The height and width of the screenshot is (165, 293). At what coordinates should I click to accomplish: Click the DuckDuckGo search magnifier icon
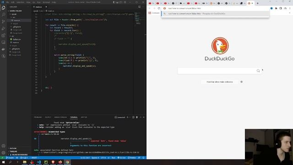pyautogui.click(x=258, y=71)
